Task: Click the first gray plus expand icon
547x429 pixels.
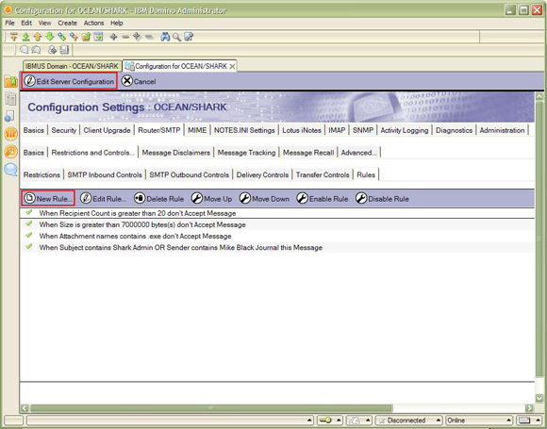Action: tap(113, 37)
